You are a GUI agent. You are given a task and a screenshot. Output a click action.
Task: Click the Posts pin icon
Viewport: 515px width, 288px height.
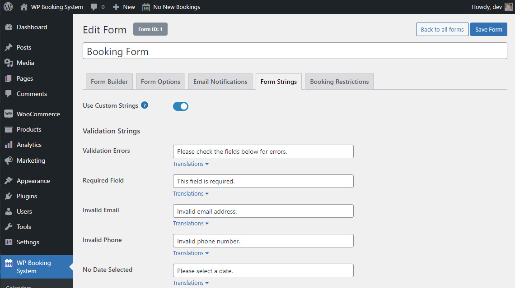(x=9, y=47)
